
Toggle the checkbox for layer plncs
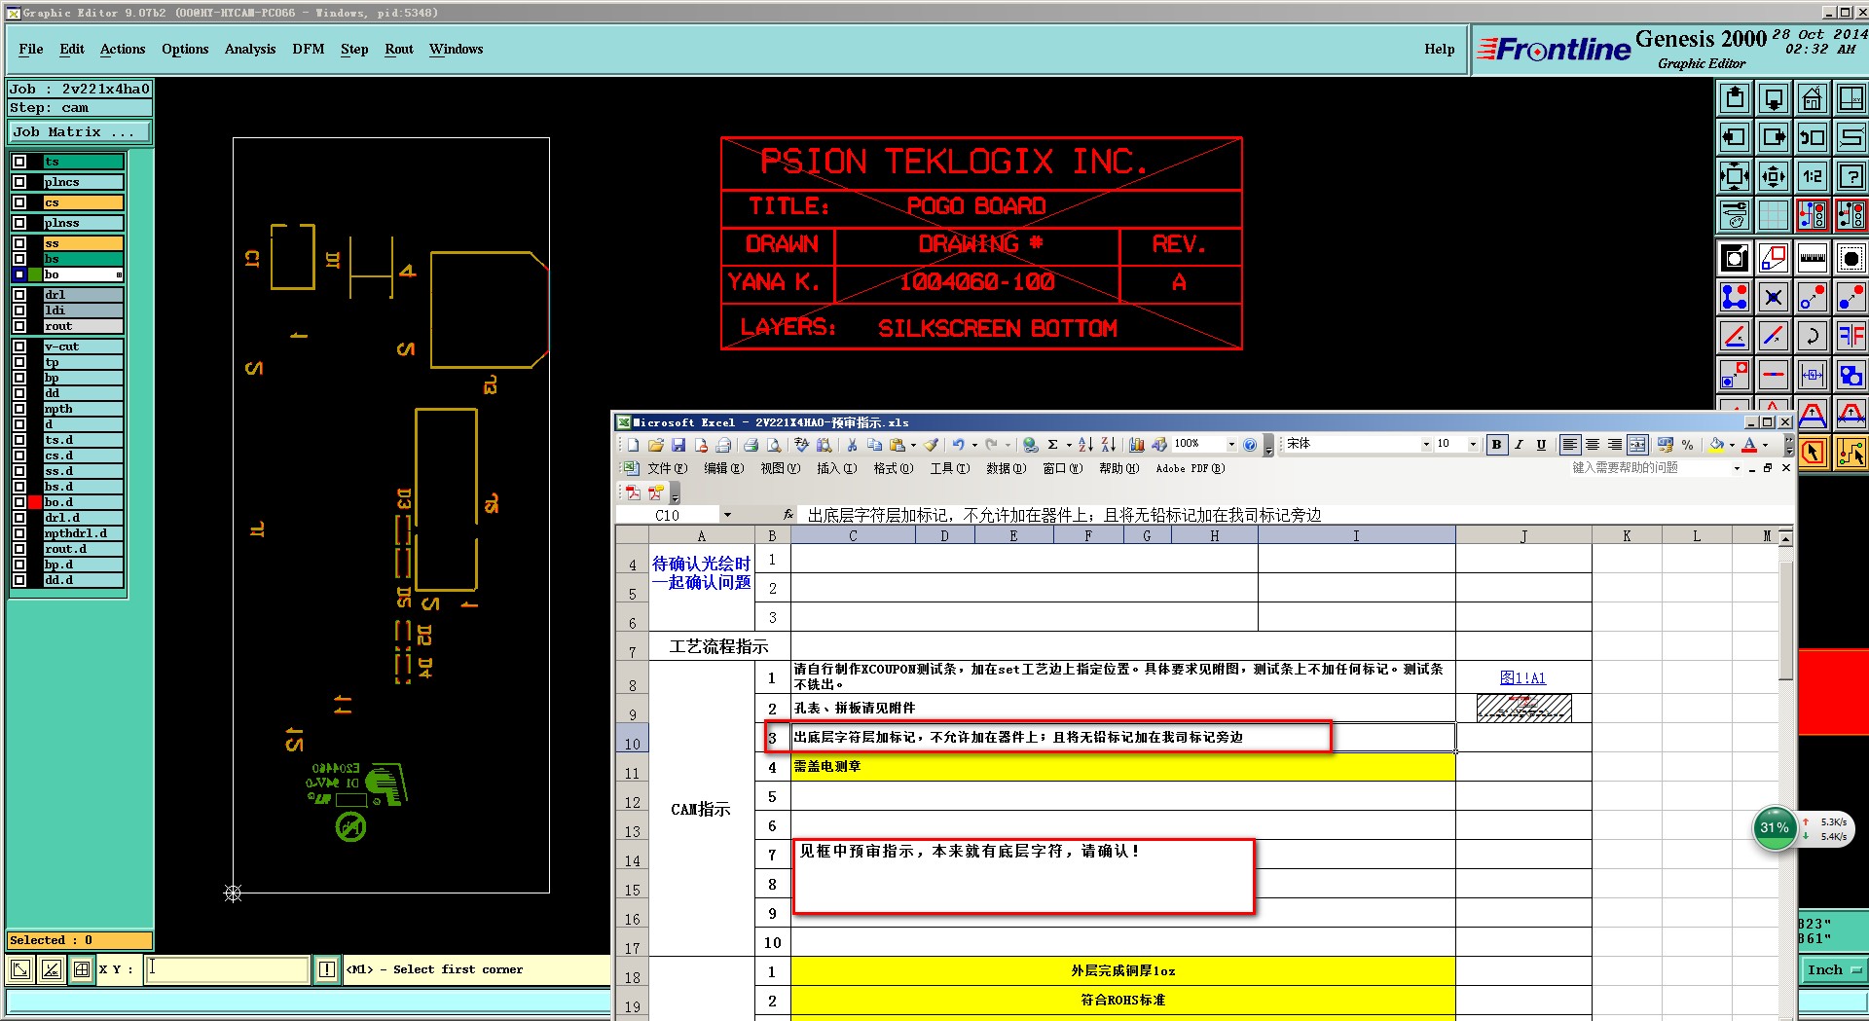[x=19, y=182]
